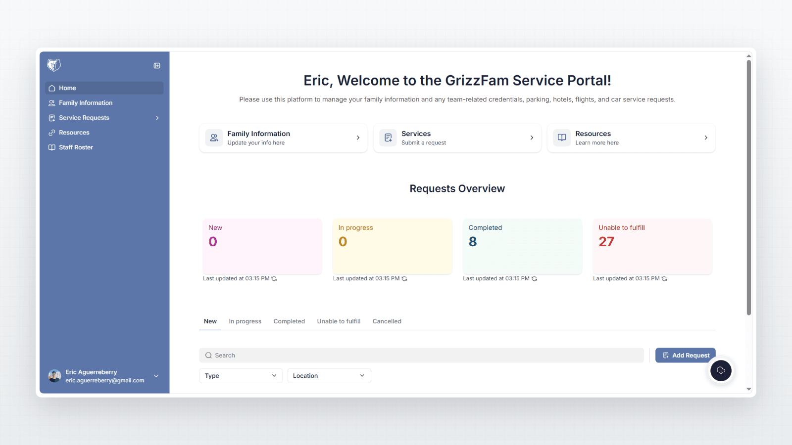Image resolution: width=792 pixels, height=445 pixels.
Task: Expand the user account menu chevron
Action: 156,376
